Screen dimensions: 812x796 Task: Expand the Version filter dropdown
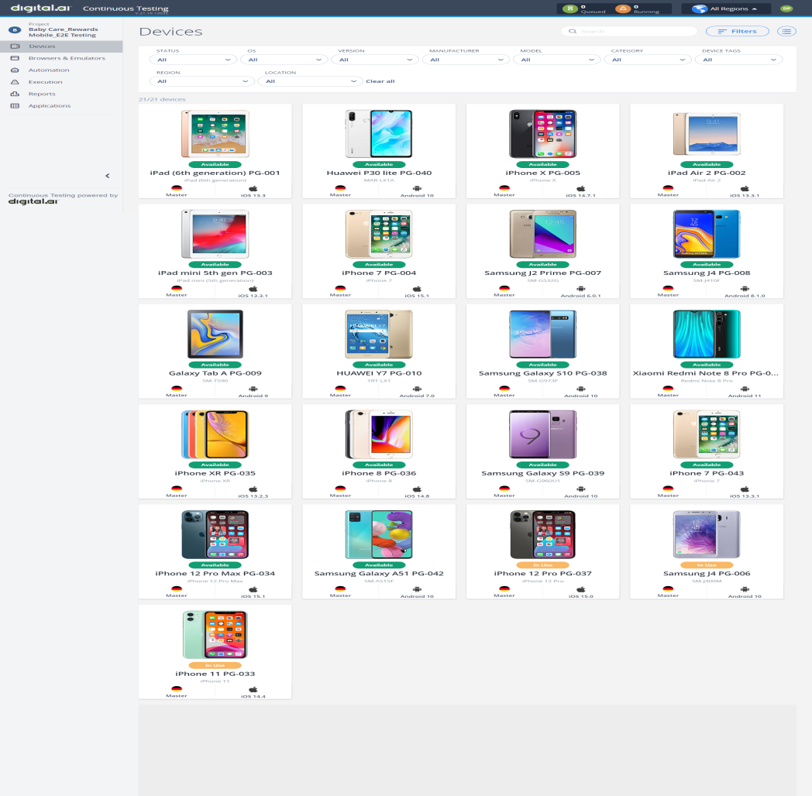point(375,60)
